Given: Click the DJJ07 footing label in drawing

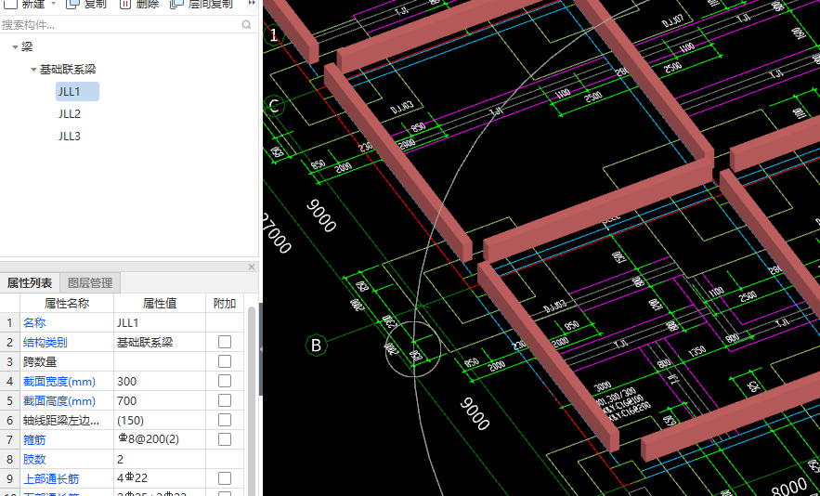Looking at the screenshot, I should coord(672,21).
